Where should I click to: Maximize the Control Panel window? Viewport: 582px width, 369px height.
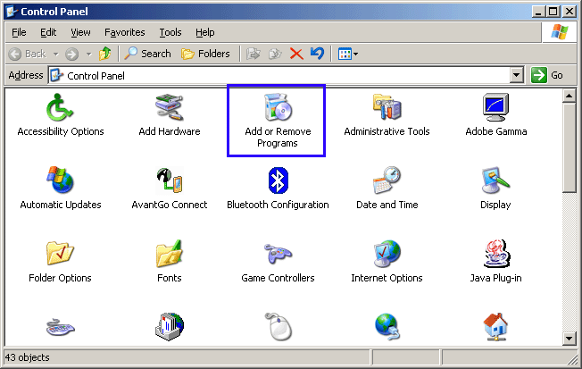pos(553,12)
